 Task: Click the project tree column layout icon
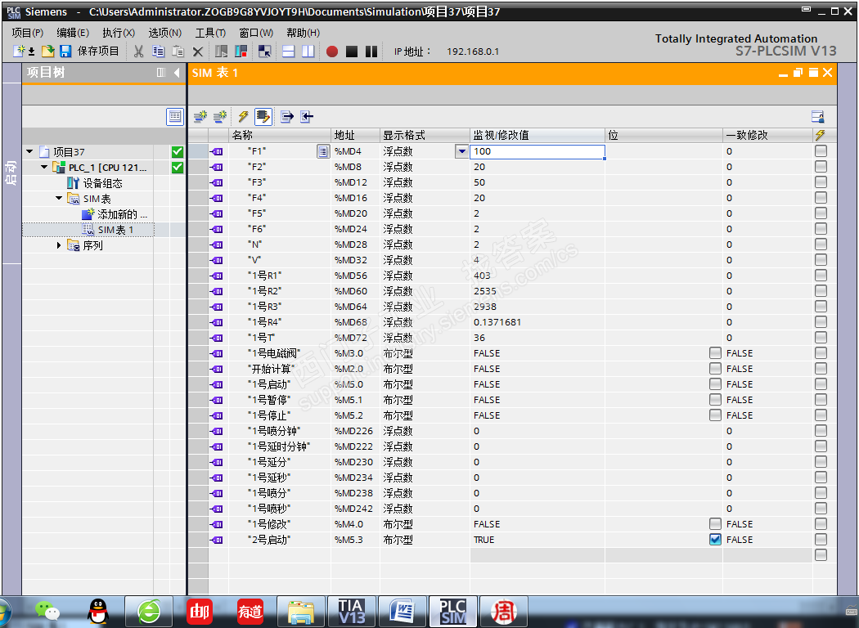click(161, 72)
